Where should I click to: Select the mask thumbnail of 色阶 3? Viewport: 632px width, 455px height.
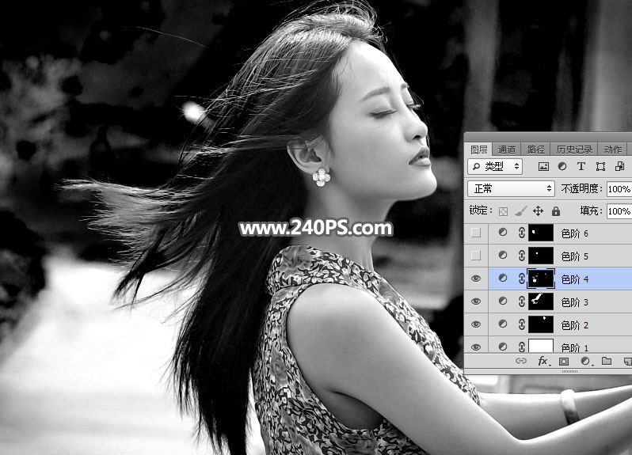tap(541, 301)
